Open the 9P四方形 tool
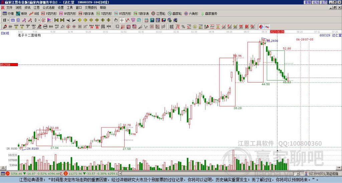Screen dimensions: 342x183 [67, 13]
